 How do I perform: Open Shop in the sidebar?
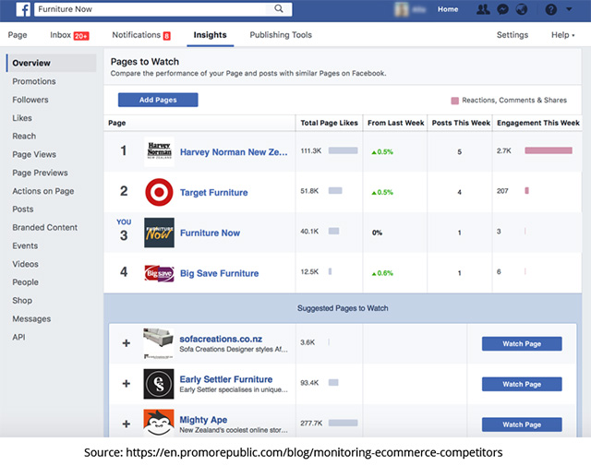click(22, 301)
